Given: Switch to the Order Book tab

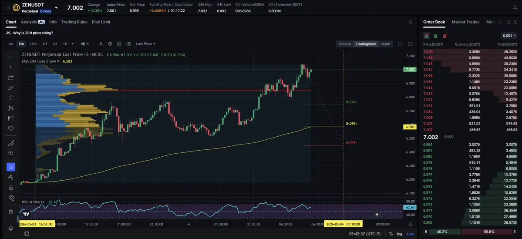Looking at the screenshot, I should coord(434,22).
